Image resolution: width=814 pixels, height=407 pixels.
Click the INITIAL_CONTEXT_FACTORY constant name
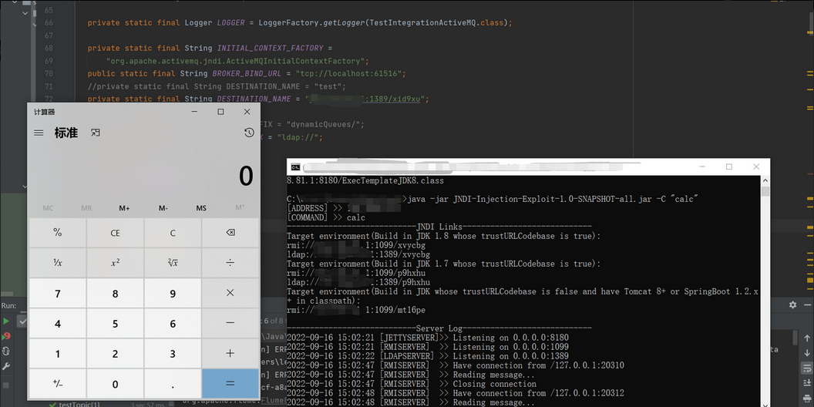tap(270, 49)
